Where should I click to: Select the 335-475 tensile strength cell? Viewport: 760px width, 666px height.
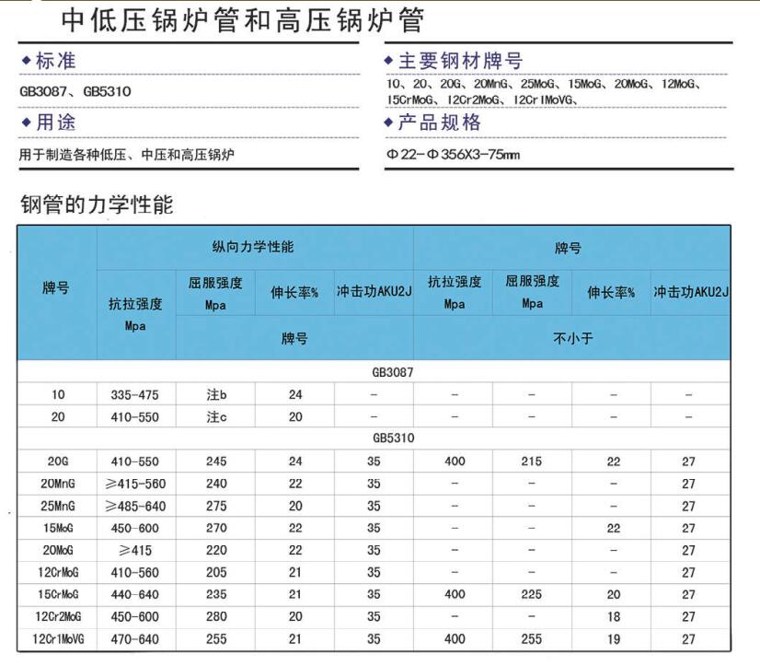point(135,395)
